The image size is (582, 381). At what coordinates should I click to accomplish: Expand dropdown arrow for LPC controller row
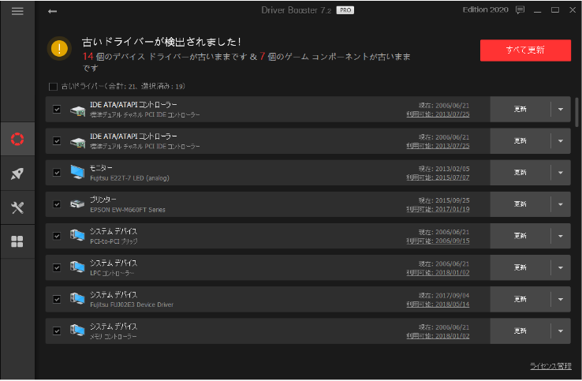(x=561, y=267)
